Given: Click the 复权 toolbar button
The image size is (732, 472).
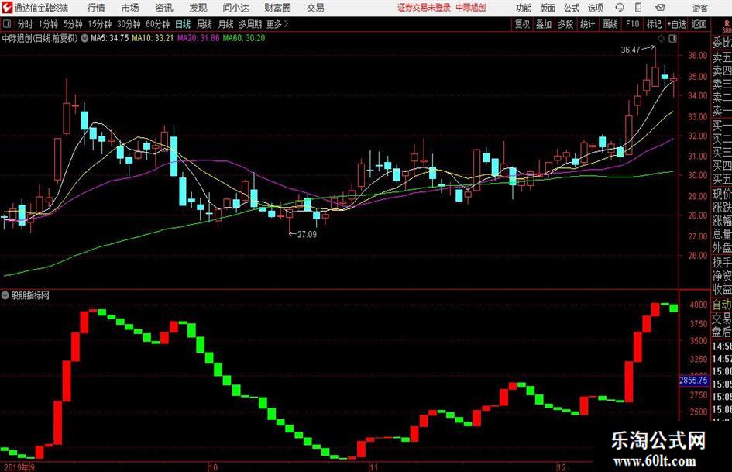Looking at the screenshot, I should click(x=522, y=24).
